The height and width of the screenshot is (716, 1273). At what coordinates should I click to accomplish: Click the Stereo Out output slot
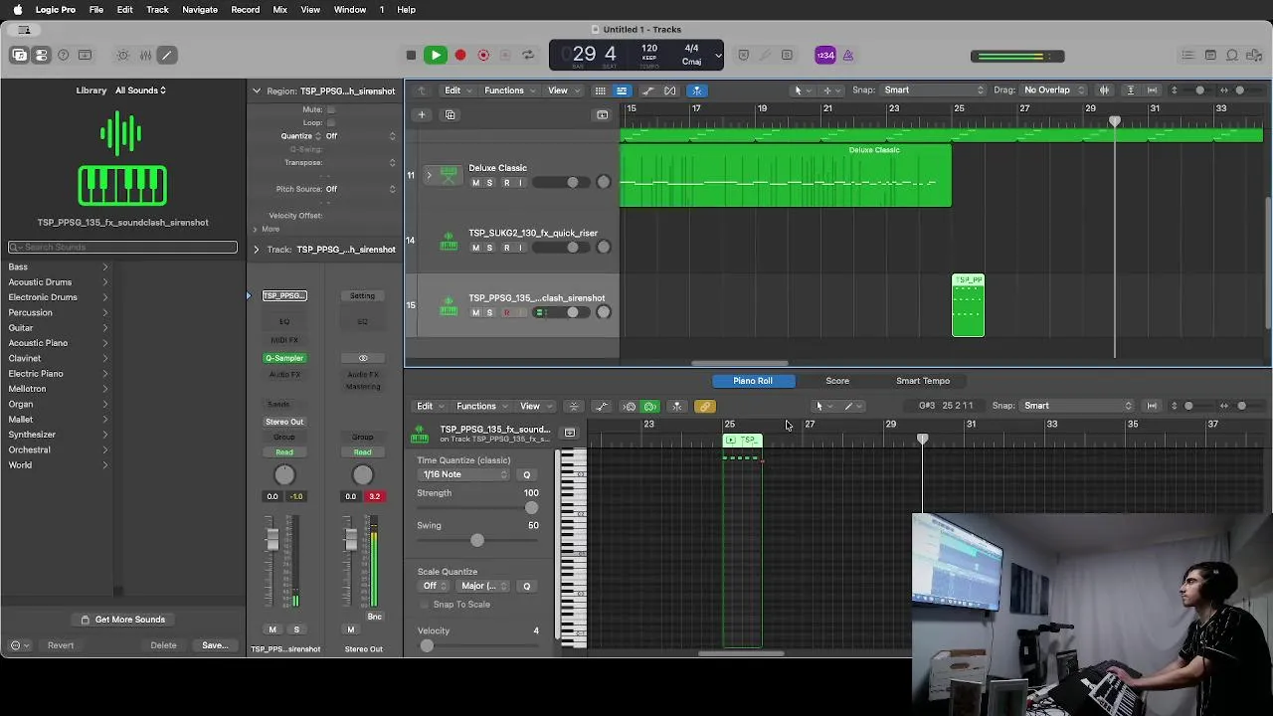pyautogui.click(x=284, y=422)
